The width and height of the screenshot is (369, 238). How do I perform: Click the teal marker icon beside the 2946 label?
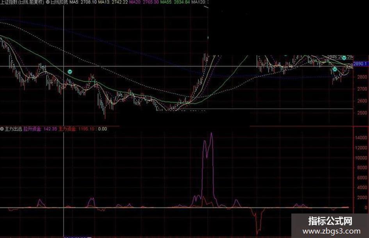pos(344,57)
